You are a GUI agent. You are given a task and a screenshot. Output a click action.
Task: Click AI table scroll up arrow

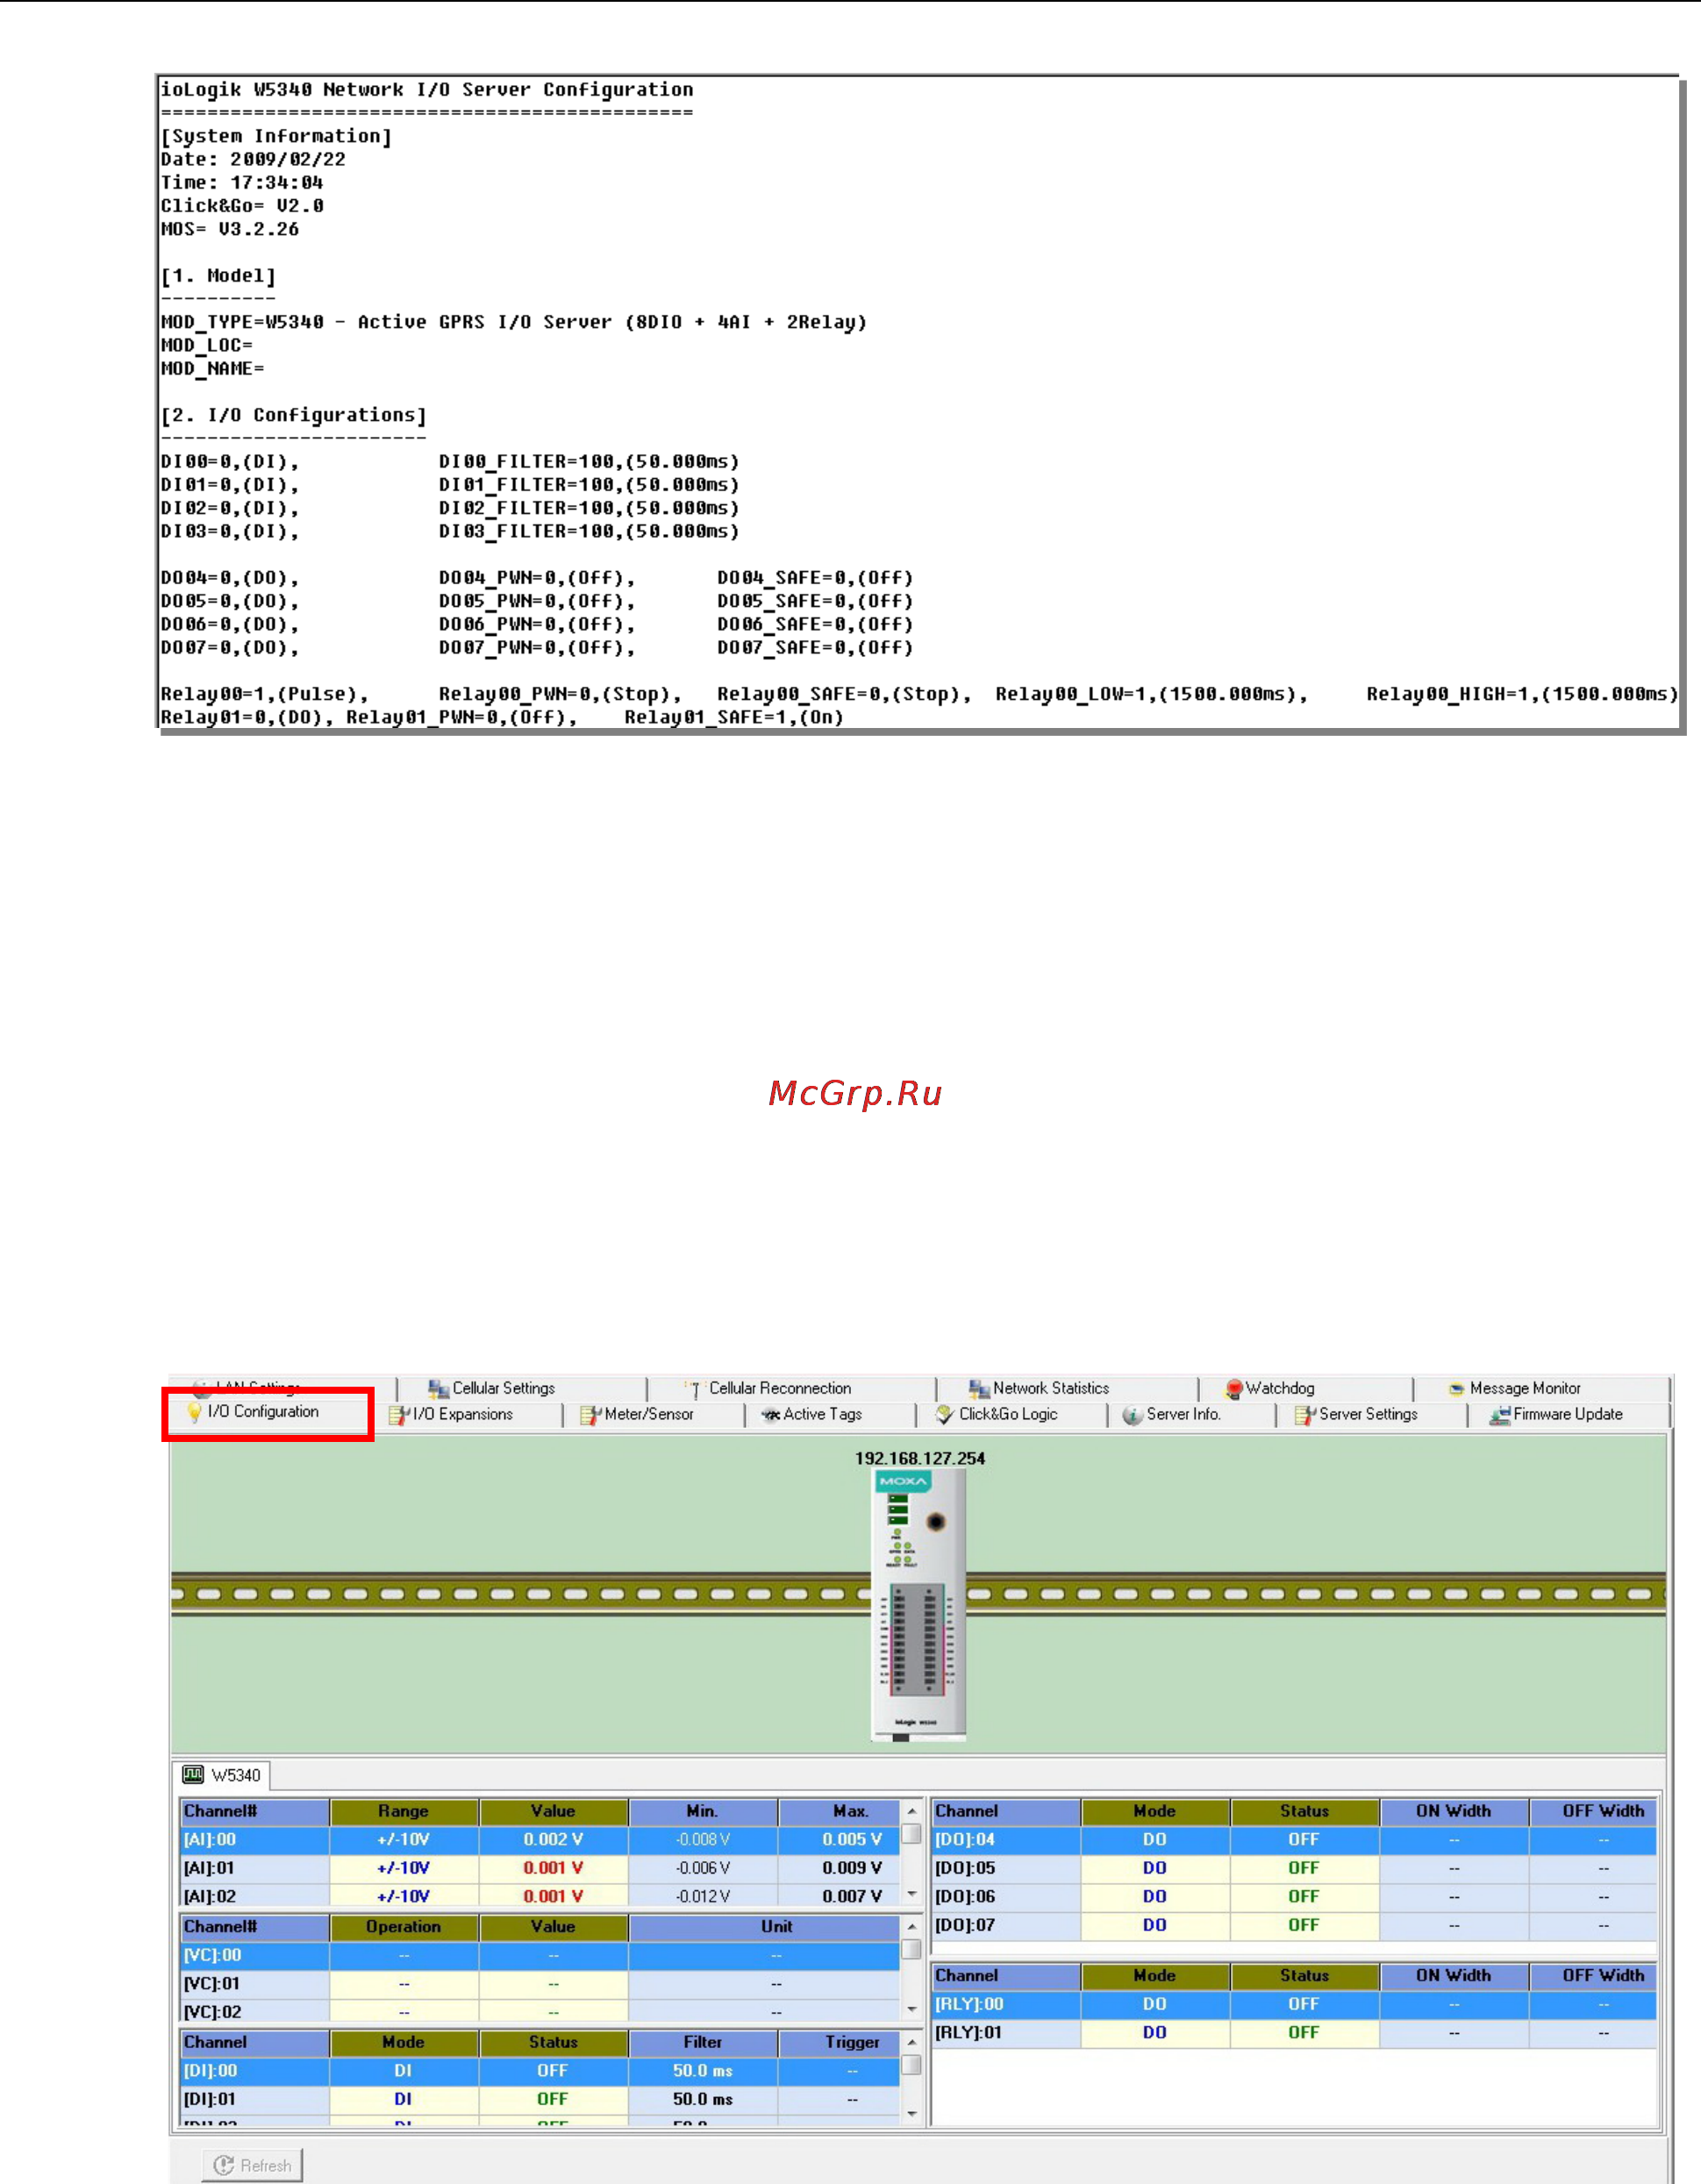pyautogui.click(x=911, y=1811)
